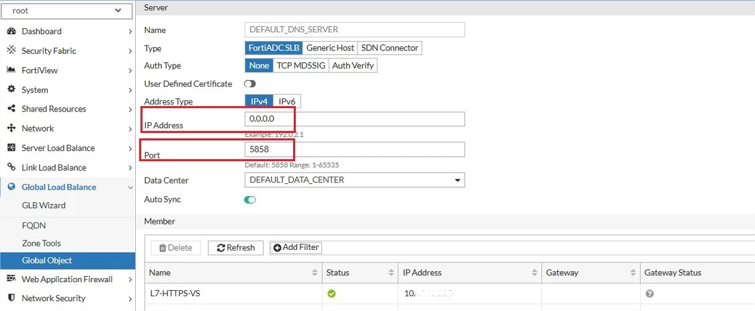The height and width of the screenshot is (311, 755).
Task: Sort by Name column arrows
Action: click(x=315, y=273)
